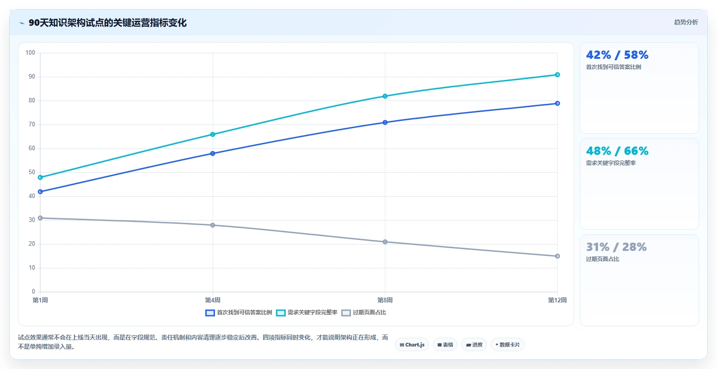Select the blue line point at 第12周 (79)

tap(557, 103)
